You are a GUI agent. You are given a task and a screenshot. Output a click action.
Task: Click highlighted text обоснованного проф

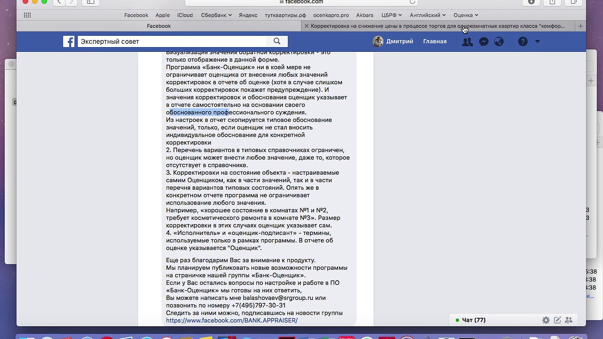199,113
